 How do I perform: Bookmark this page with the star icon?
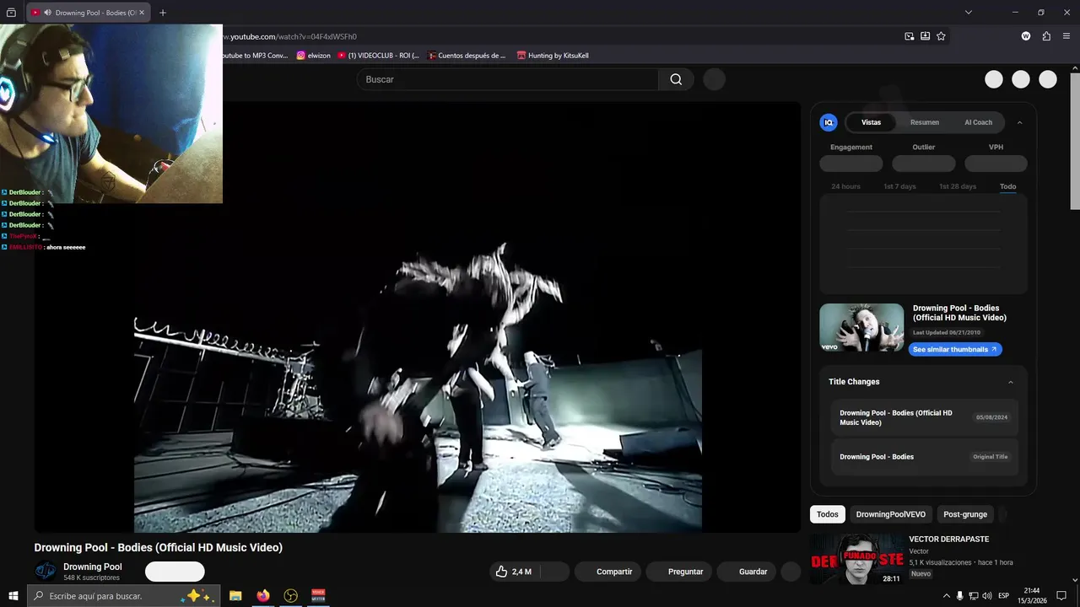click(941, 36)
